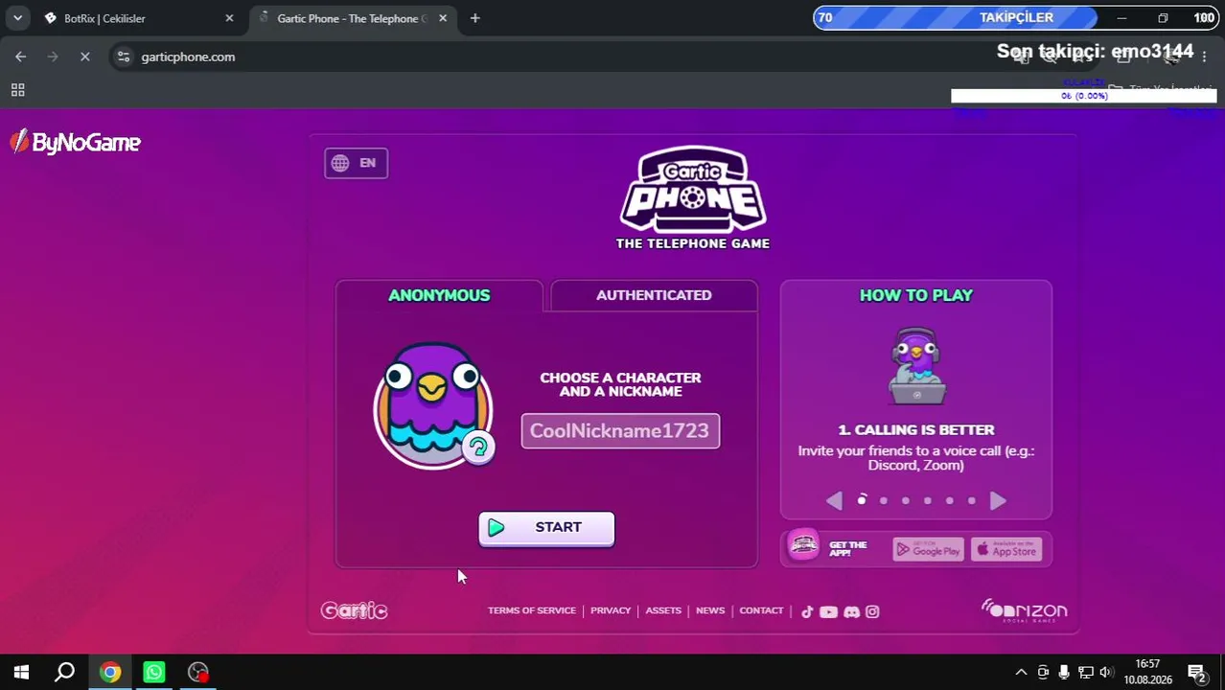Open a new browser tab
Viewport: 1225px width, 690px height.
[x=474, y=18]
